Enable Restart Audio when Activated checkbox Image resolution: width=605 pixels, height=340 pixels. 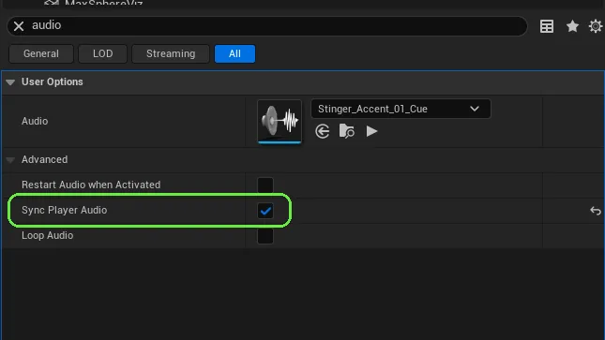[265, 185]
